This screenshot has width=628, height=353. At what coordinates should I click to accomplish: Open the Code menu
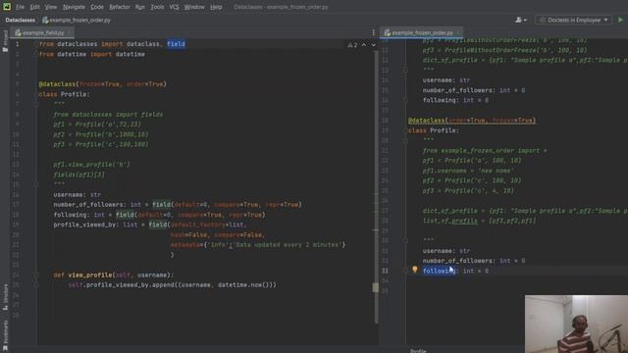(97, 7)
